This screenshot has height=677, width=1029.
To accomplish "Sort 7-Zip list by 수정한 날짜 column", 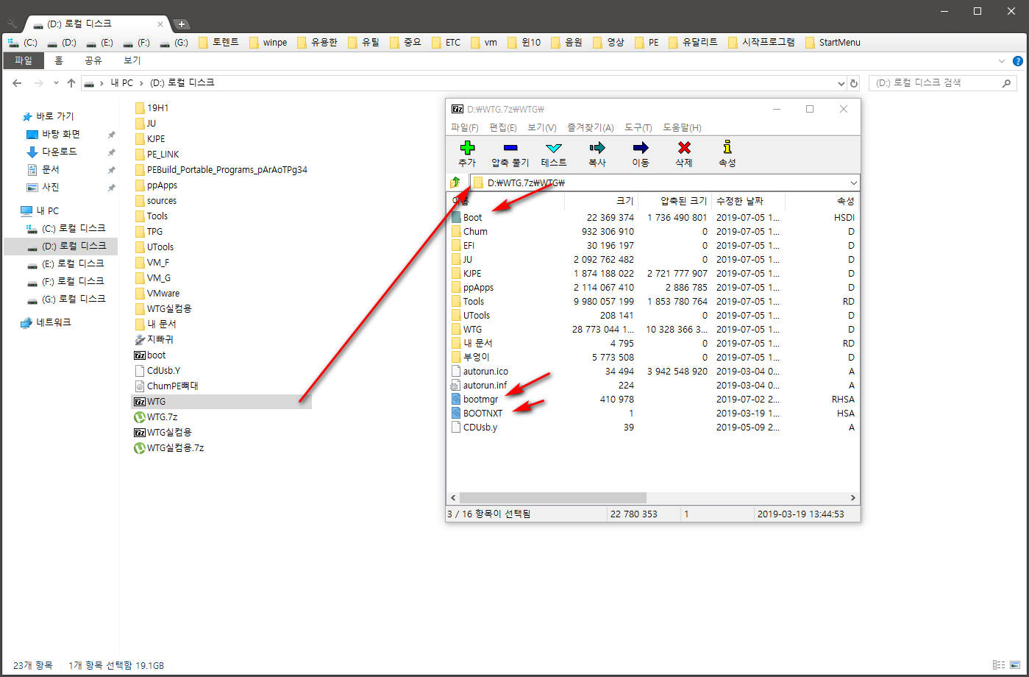I will [x=748, y=201].
